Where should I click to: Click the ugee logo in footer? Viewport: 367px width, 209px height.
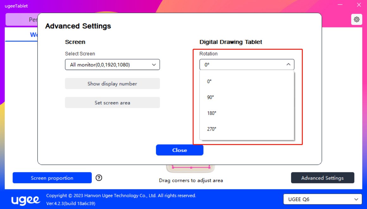coord(26,200)
